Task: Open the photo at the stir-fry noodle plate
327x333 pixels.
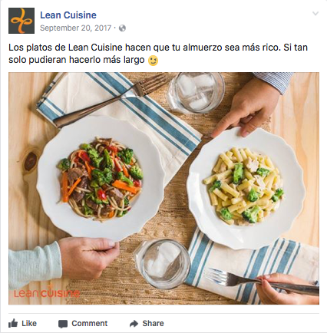Action: (x=101, y=178)
